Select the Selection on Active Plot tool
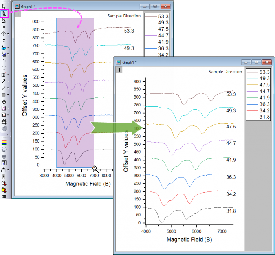This screenshot has height=255, width=275. [x=4, y=48]
